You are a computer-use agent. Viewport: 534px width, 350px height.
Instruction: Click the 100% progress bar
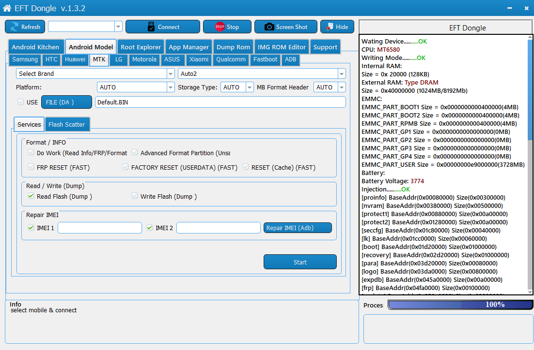tap(459, 305)
